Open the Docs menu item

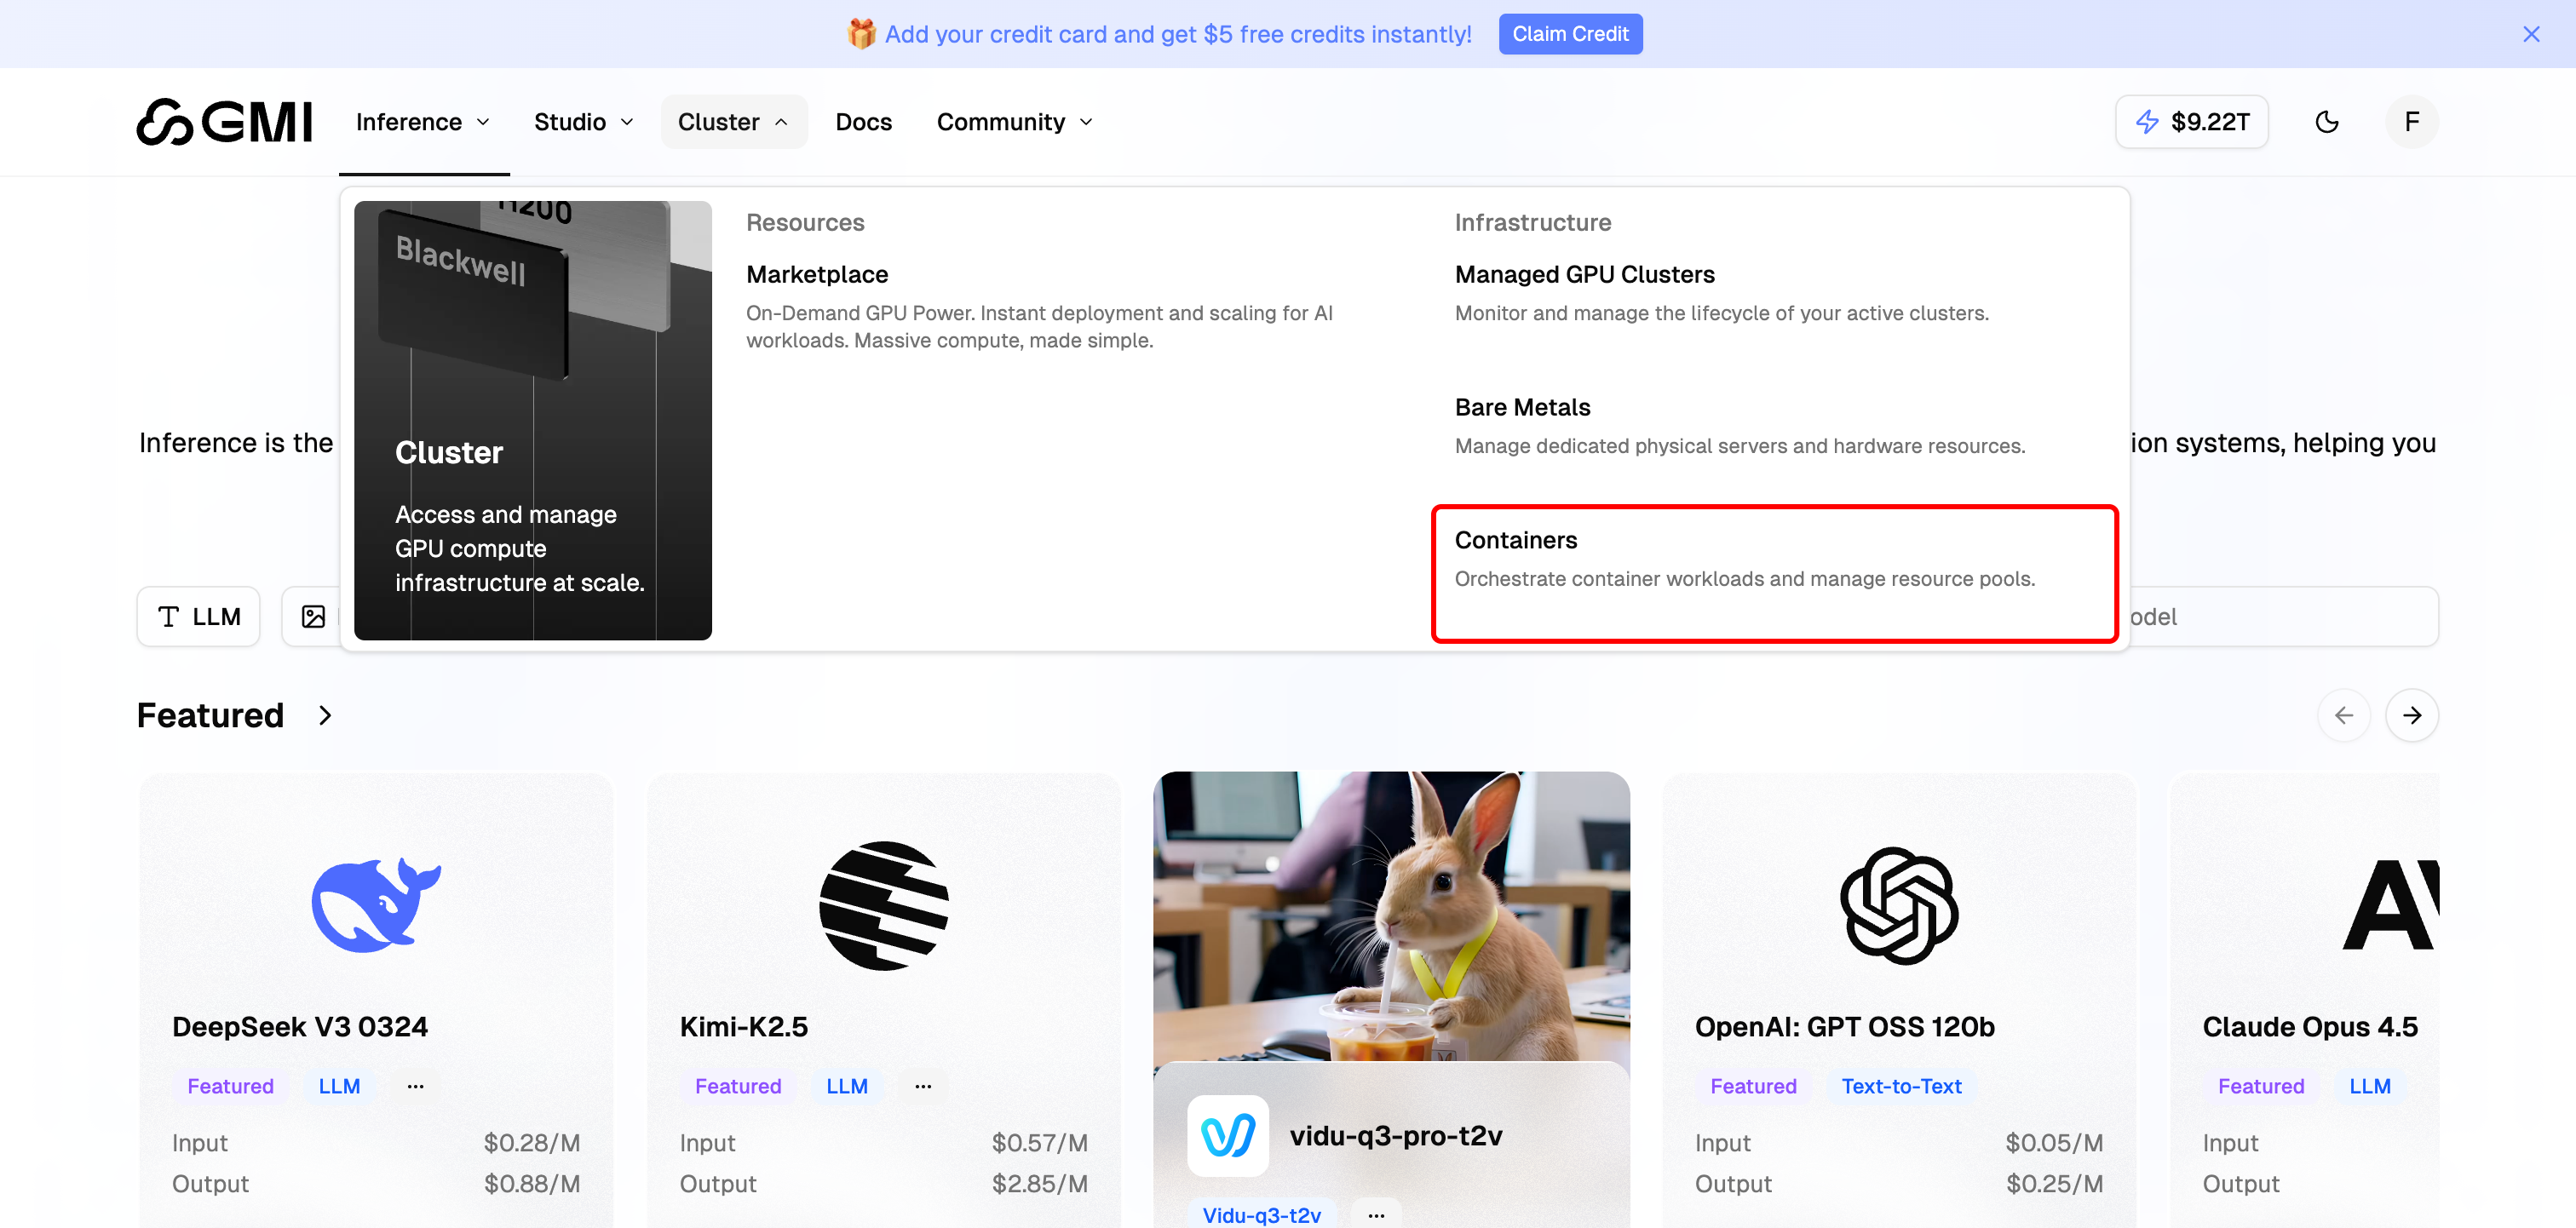(x=863, y=122)
